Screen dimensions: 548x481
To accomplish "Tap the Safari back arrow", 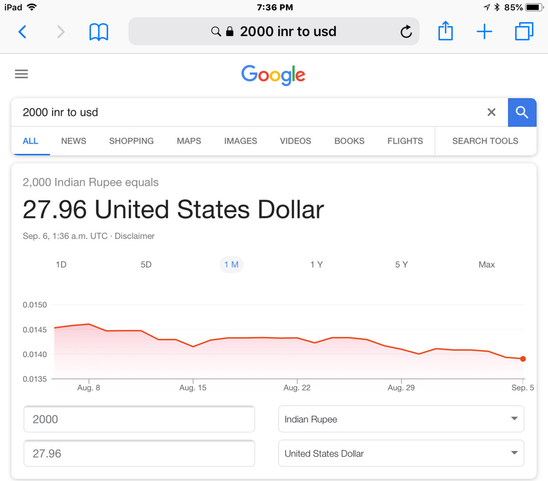I will click(x=22, y=32).
